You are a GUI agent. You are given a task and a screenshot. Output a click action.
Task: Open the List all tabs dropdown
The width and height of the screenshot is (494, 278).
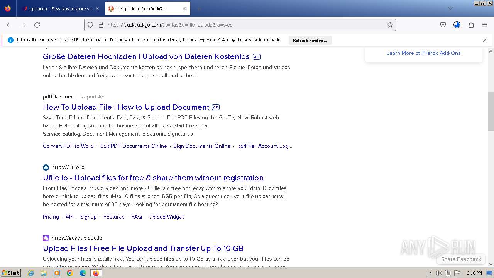pos(450,8)
